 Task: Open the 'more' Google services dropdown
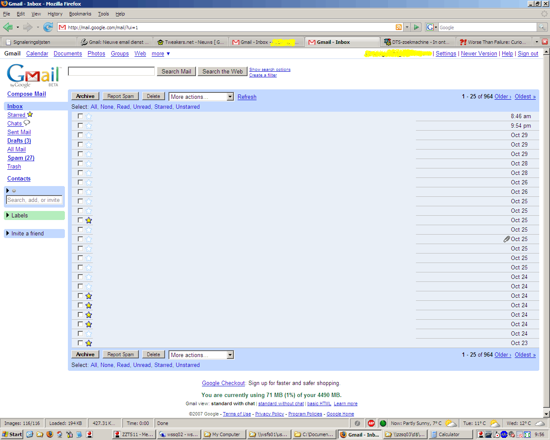[x=161, y=54]
